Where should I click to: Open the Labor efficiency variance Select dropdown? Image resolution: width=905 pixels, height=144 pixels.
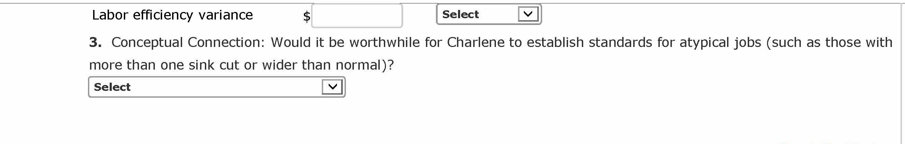point(488,14)
